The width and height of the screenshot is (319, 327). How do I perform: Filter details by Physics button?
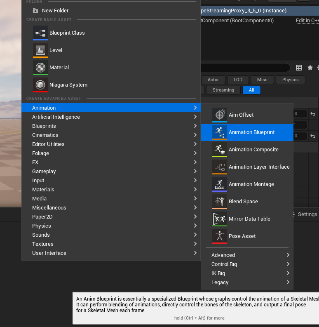pos(291,80)
